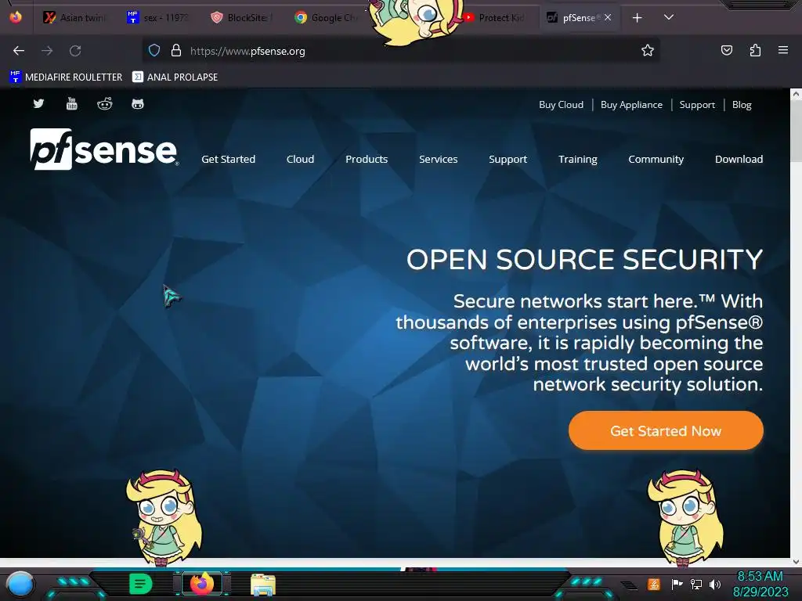The width and height of the screenshot is (802, 601).
Task: Open the Extensions puzzle icon
Action: click(755, 50)
